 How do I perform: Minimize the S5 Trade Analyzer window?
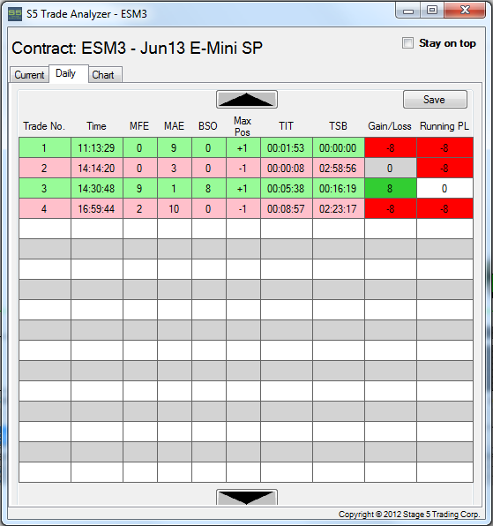pyautogui.click(x=408, y=11)
